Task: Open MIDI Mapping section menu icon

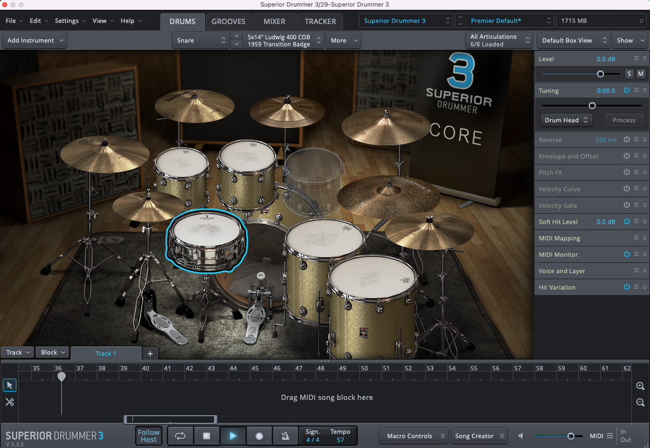Action: point(636,238)
